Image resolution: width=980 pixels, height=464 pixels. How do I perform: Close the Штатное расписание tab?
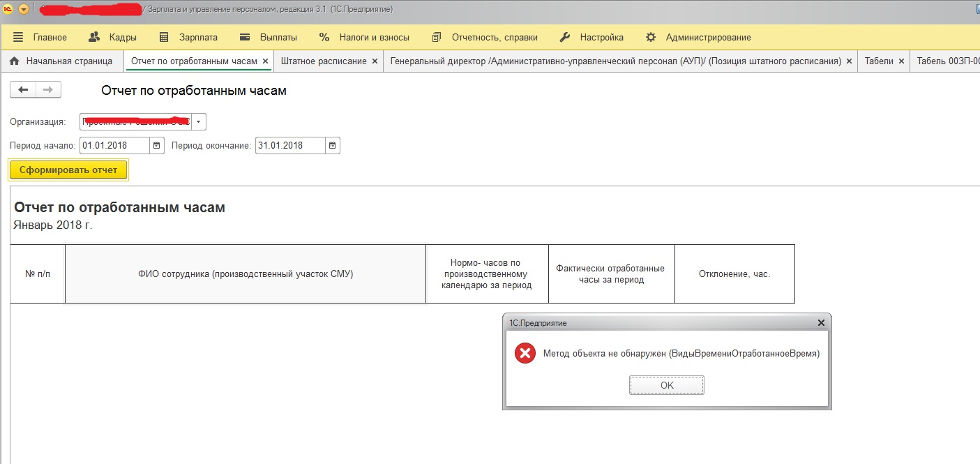[375, 61]
